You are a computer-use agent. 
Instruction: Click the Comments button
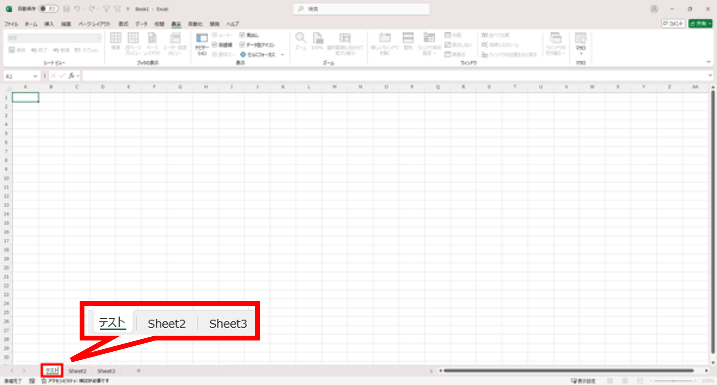tap(673, 24)
